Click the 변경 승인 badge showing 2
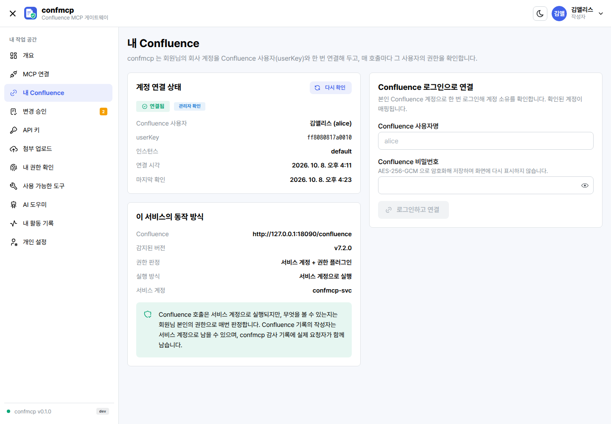The image size is (611, 424). point(104,112)
